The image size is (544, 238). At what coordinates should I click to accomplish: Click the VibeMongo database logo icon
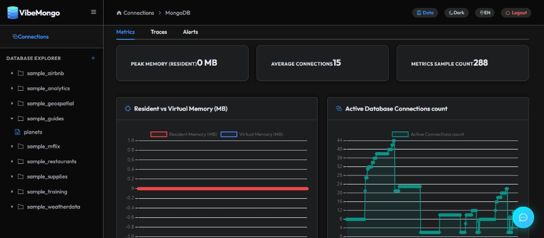[x=13, y=13]
